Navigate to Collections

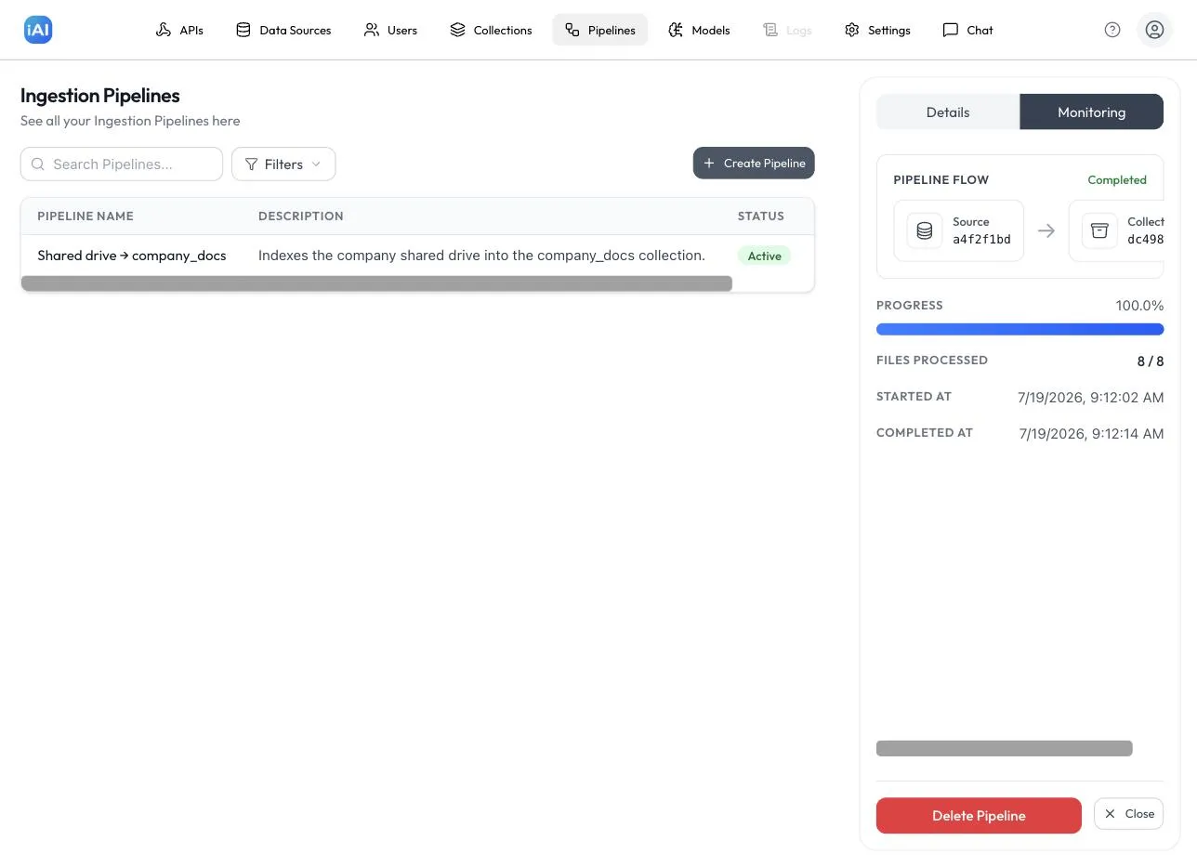pyautogui.click(x=491, y=30)
